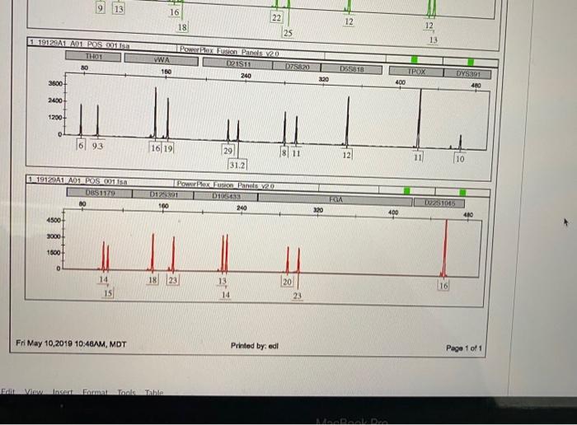Select the TPOX locus header
Image resolution: width=577 pixels, height=425 pixels.
click(x=416, y=72)
